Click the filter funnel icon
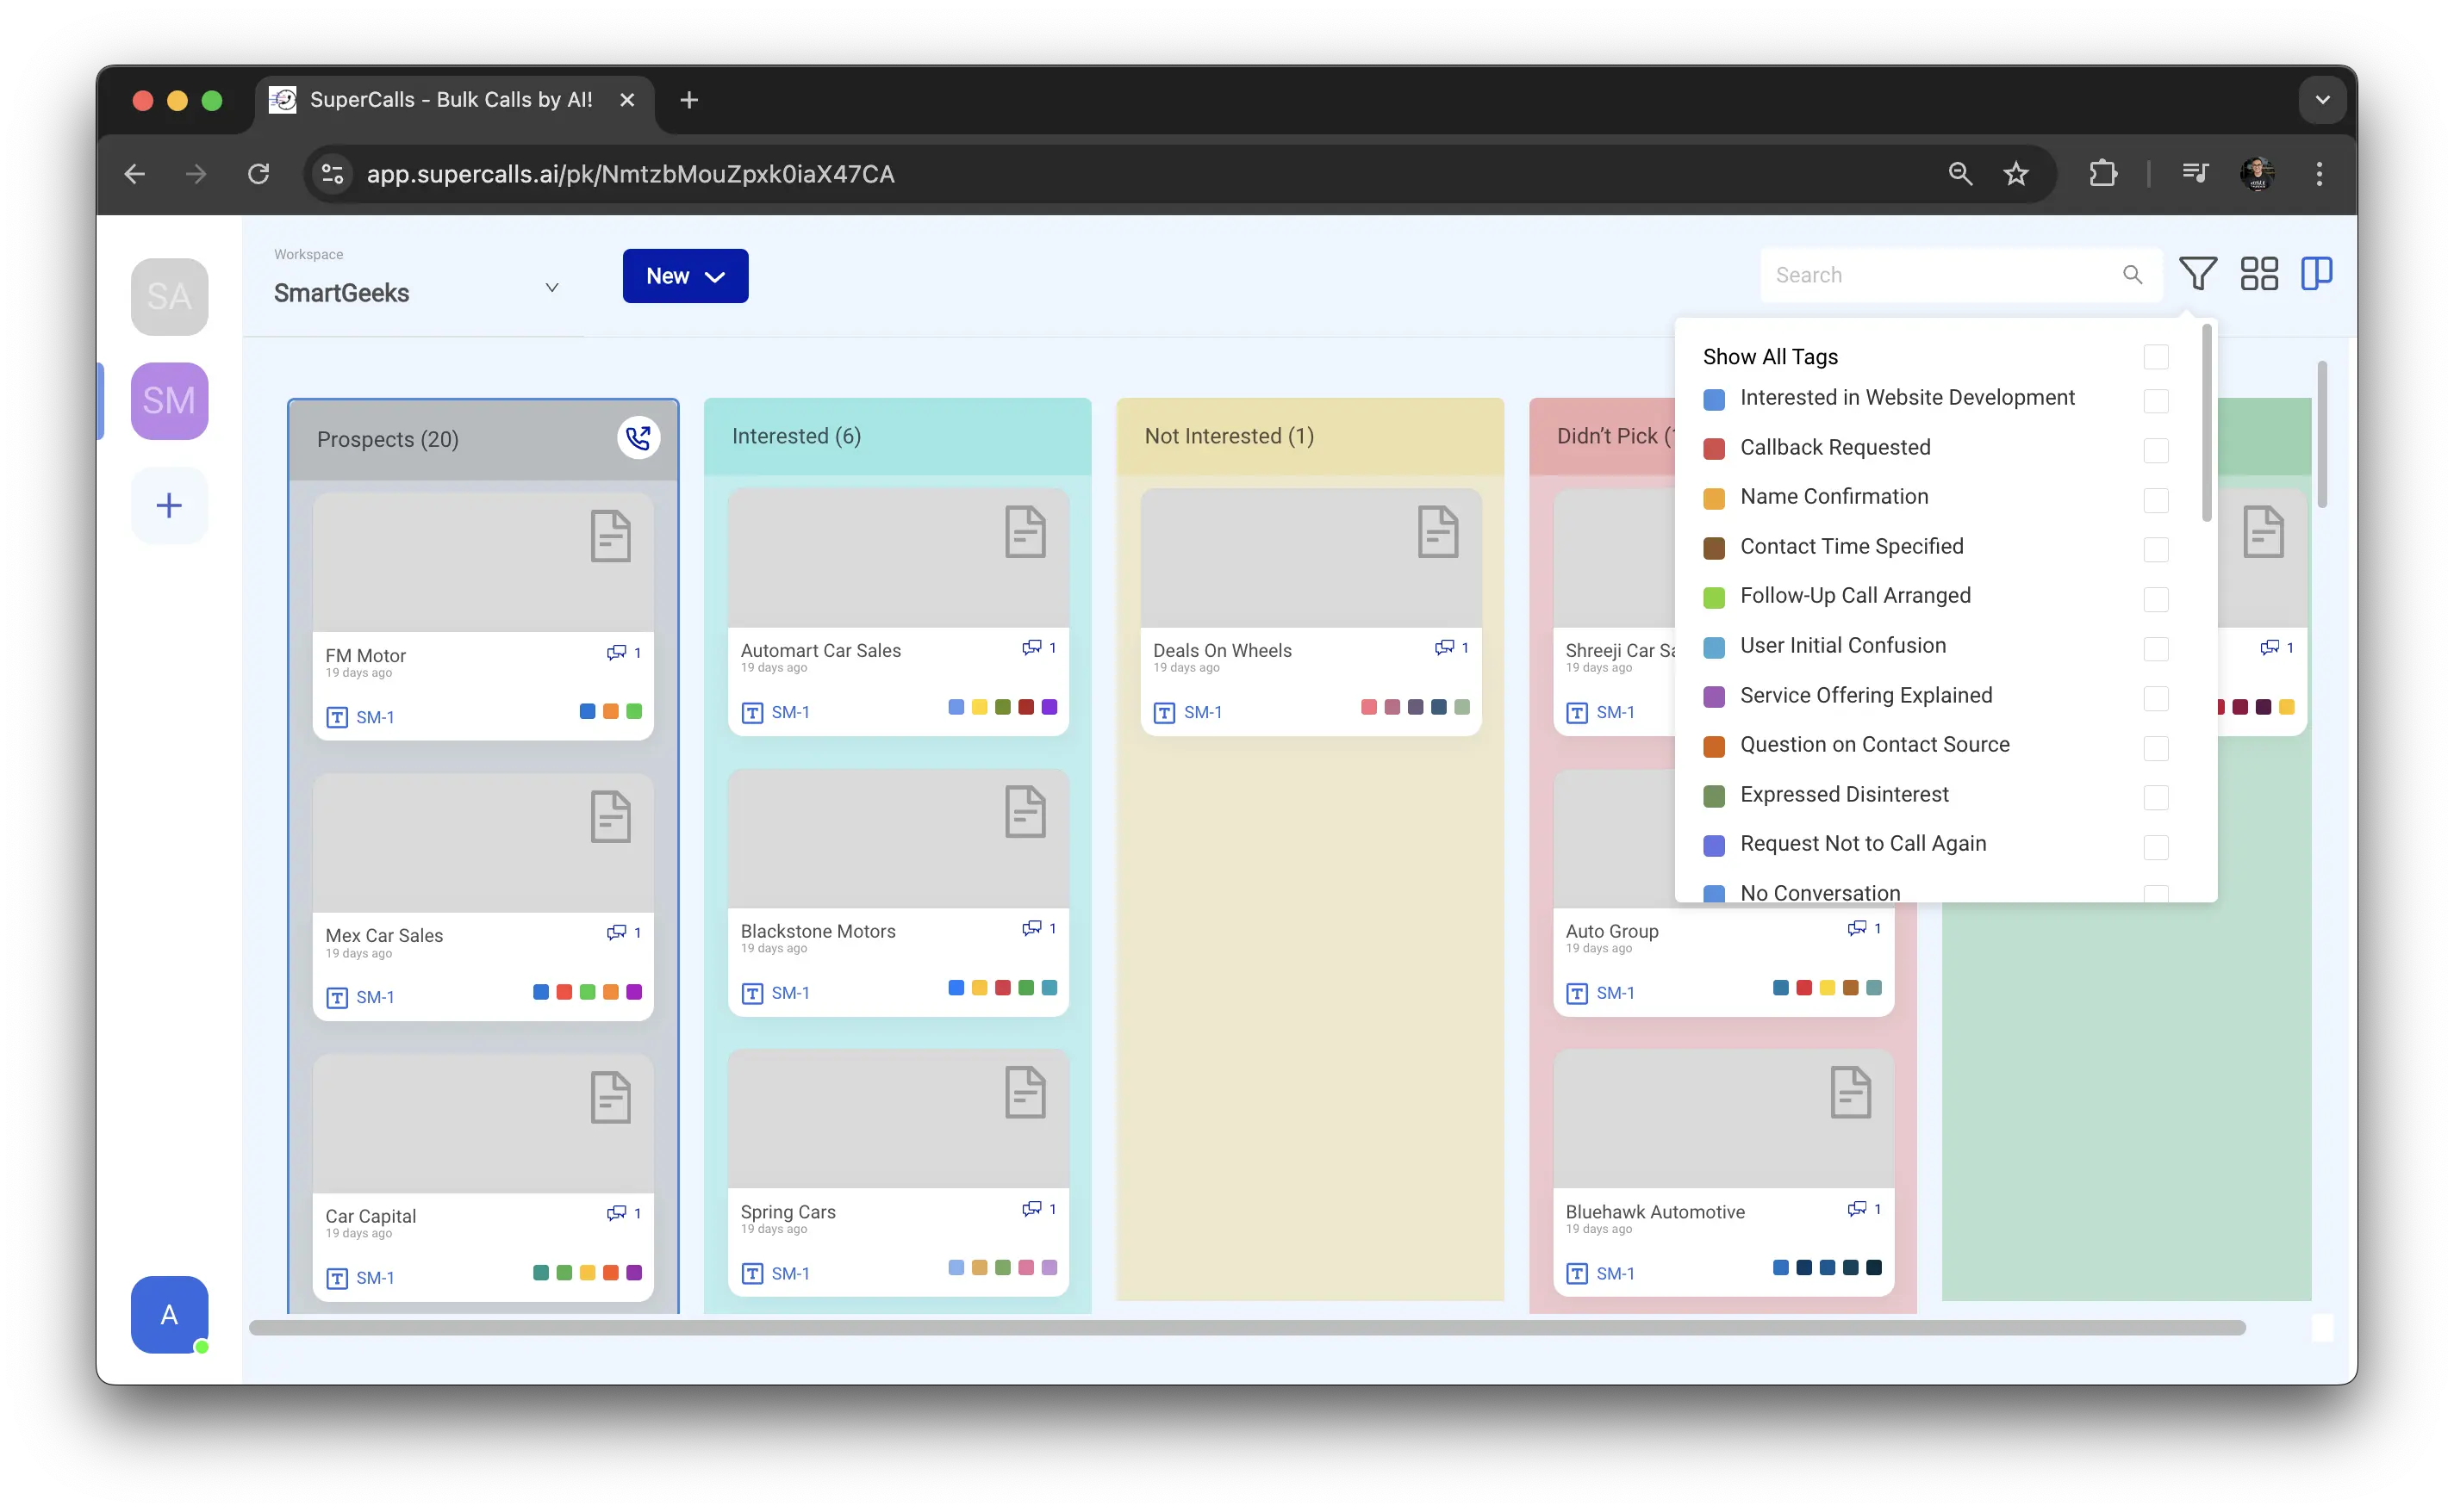2454x1512 pixels. [2197, 274]
